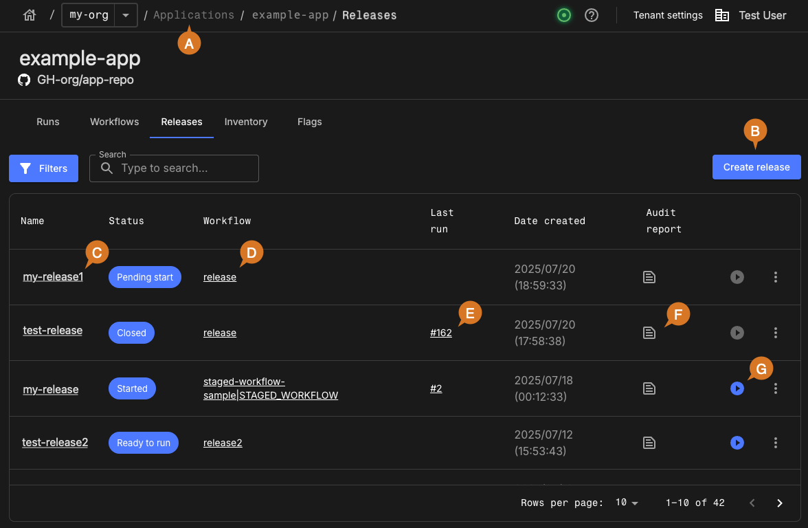Switch to the Workflows tab
This screenshot has width=808, height=528.
tap(114, 122)
